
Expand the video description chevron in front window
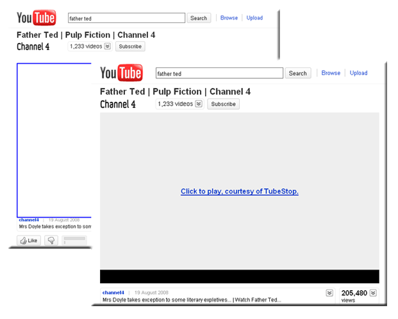pos(329,293)
